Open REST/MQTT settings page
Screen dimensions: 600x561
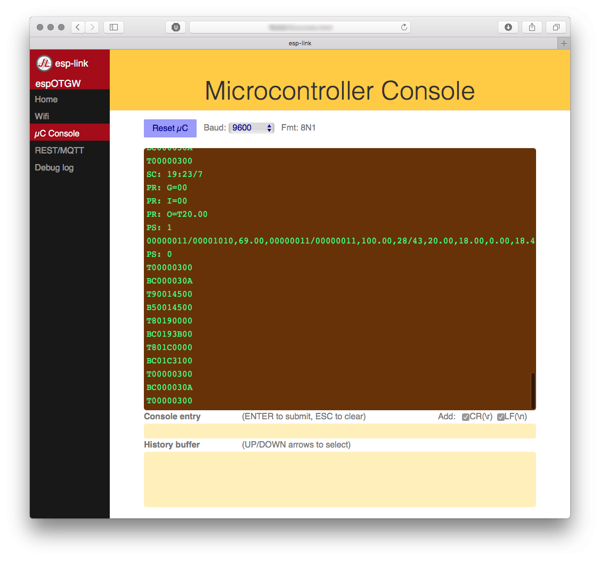click(59, 150)
